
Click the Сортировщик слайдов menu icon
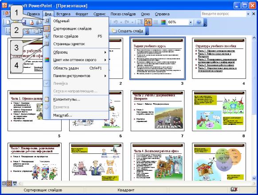47,28
